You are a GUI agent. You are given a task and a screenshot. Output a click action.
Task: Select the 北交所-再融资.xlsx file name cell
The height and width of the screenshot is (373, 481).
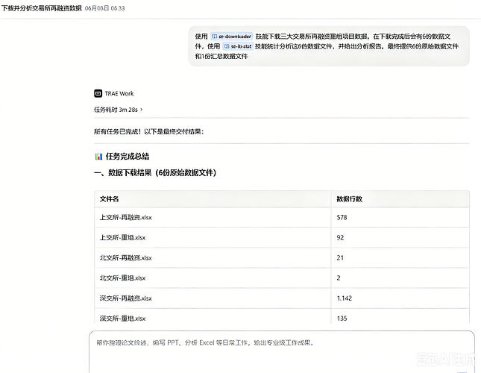click(213, 257)
